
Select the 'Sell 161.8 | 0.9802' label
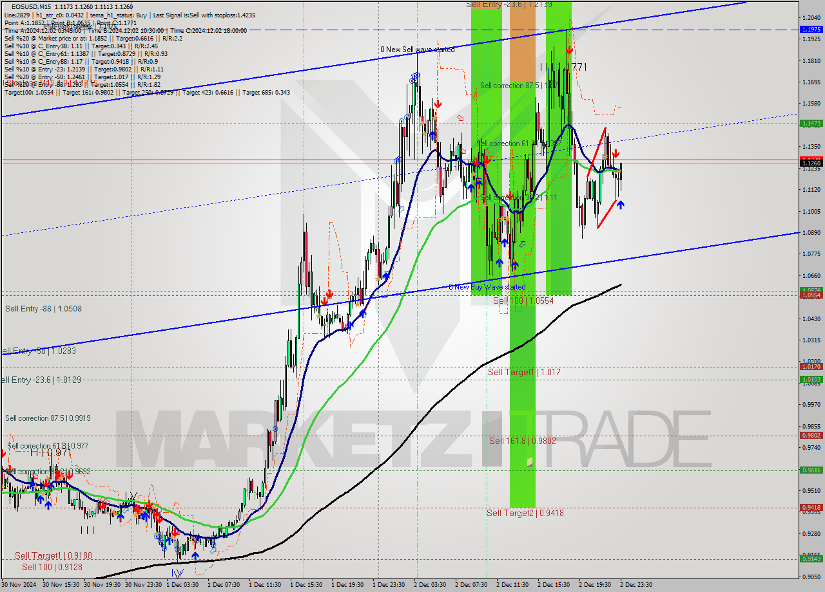522,441
